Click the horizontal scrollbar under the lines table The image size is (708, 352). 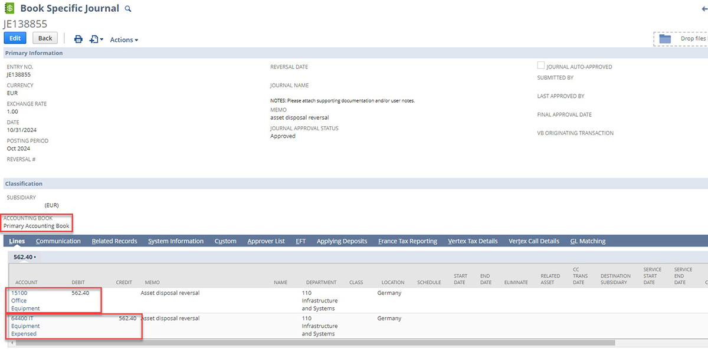(313, 343)
